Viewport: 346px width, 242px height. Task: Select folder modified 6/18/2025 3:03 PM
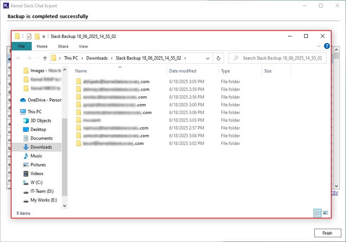[x=158, y=120]
